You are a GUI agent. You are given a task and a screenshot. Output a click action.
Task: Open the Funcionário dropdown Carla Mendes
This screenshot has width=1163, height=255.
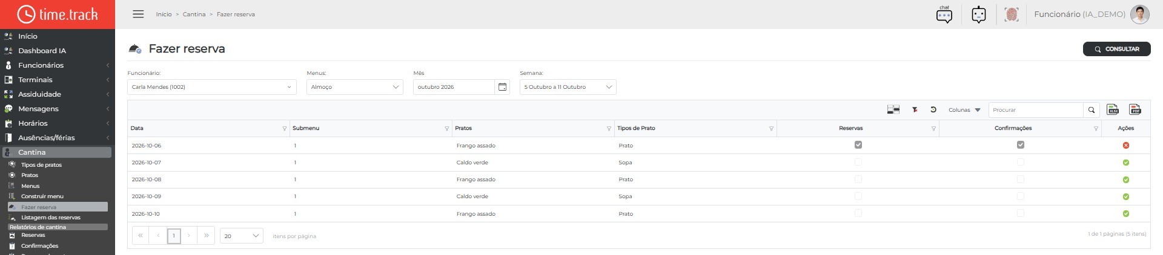pyautogui.click(x=211, y=87)
